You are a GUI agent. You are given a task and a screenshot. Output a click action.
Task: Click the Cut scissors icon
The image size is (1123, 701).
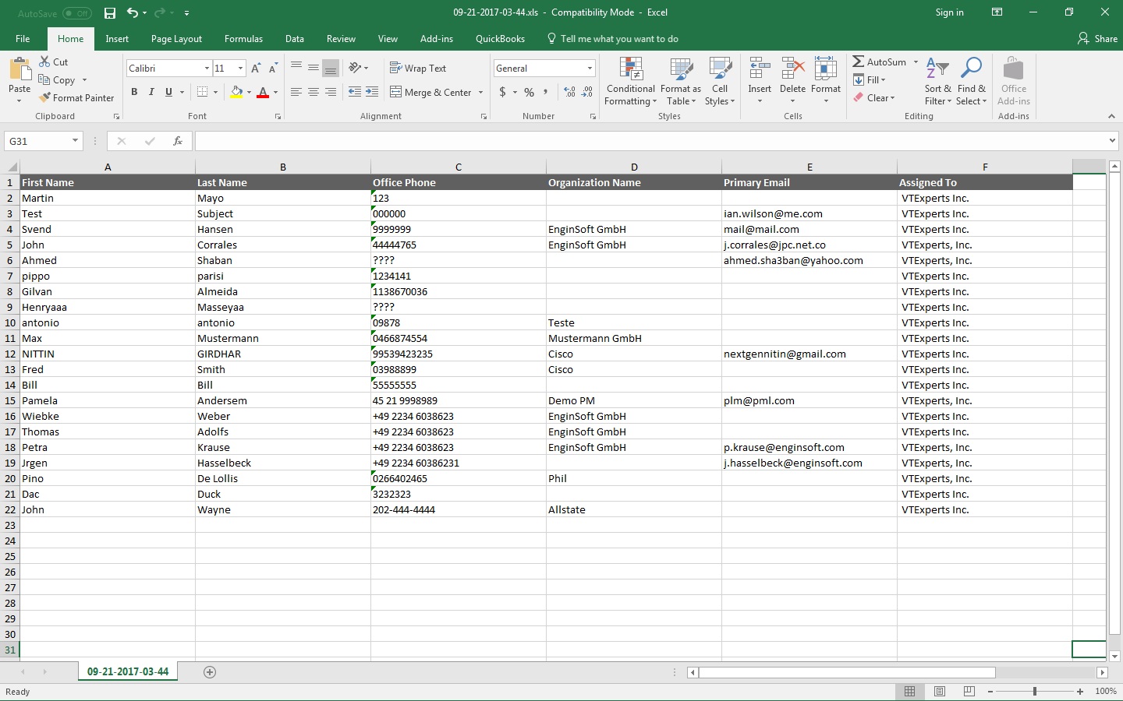click(x=45, y=62)
